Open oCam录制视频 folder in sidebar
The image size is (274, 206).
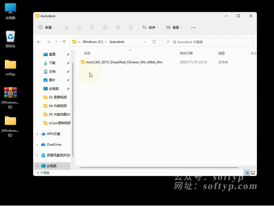coord(57,123)
